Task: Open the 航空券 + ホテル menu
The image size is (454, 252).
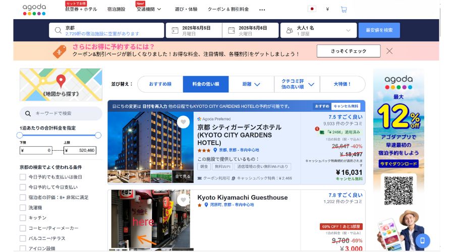Action: pos(81,9)
